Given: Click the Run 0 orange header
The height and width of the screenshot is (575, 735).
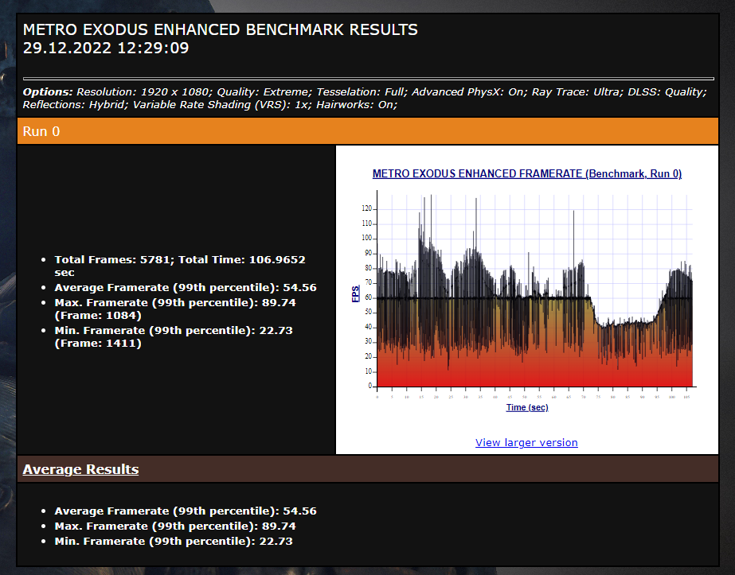Looking at the screenshot, I should point(368,131).
